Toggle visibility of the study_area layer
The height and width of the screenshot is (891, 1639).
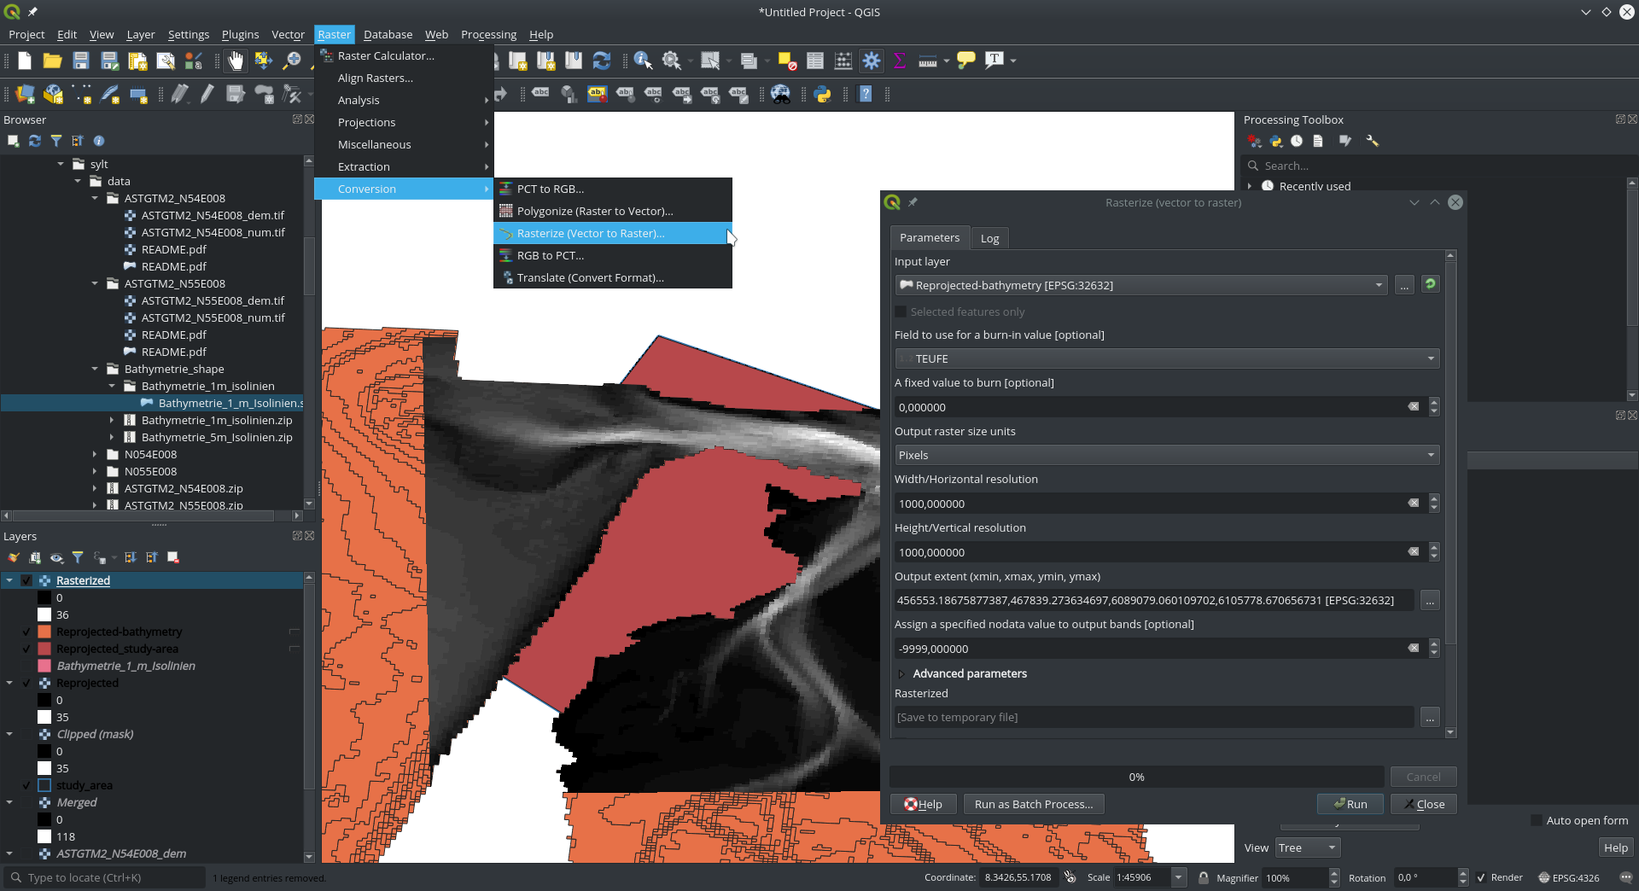[x=26, y=785]
